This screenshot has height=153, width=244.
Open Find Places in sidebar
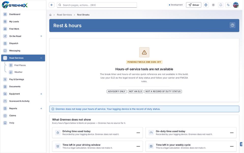coord(20,65)
